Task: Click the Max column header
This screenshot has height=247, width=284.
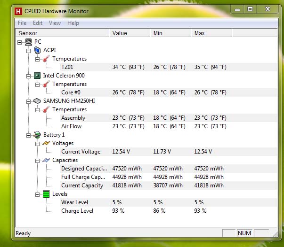Action: click(x=211, y=33)
